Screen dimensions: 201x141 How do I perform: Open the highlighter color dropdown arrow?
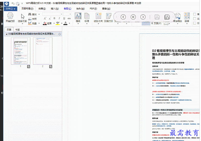(x=62, y=23)
